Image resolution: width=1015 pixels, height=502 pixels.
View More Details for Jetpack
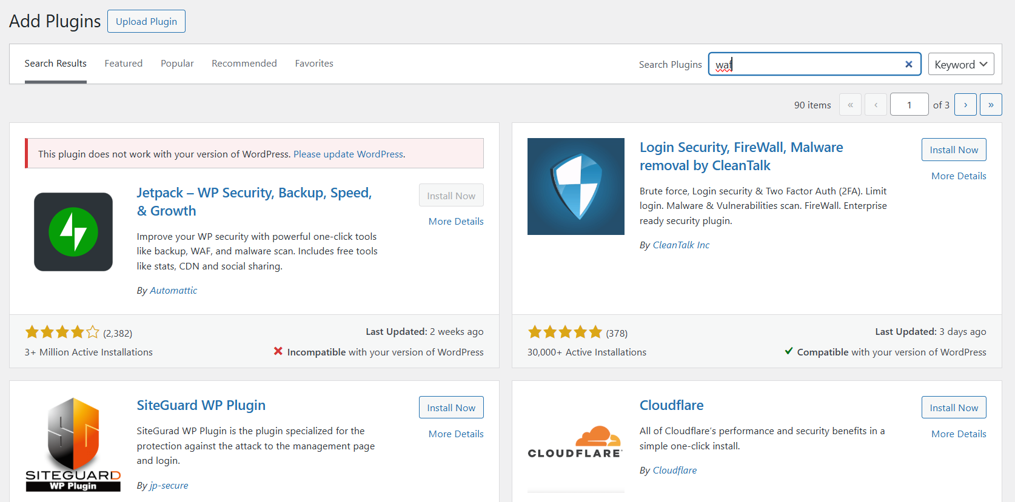(x=456, y=222)
